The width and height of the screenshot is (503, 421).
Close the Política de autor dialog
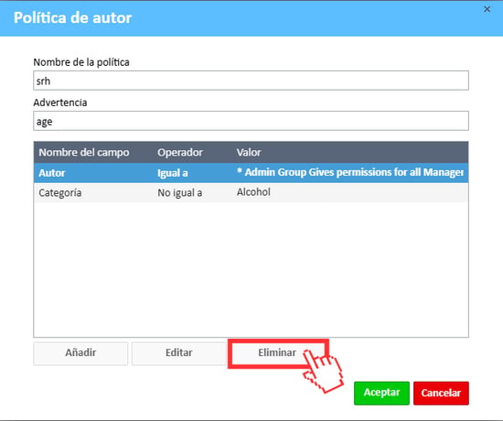pyautogui.click(x=487, y=9)
